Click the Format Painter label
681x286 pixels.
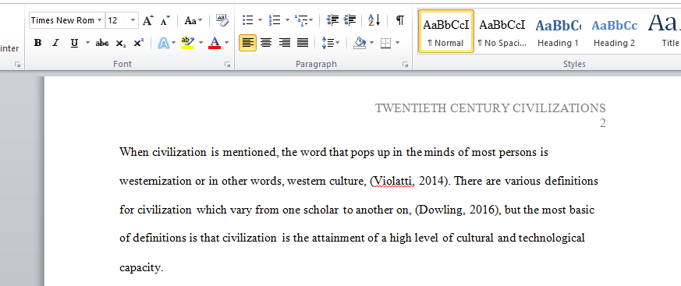[9, 48]
